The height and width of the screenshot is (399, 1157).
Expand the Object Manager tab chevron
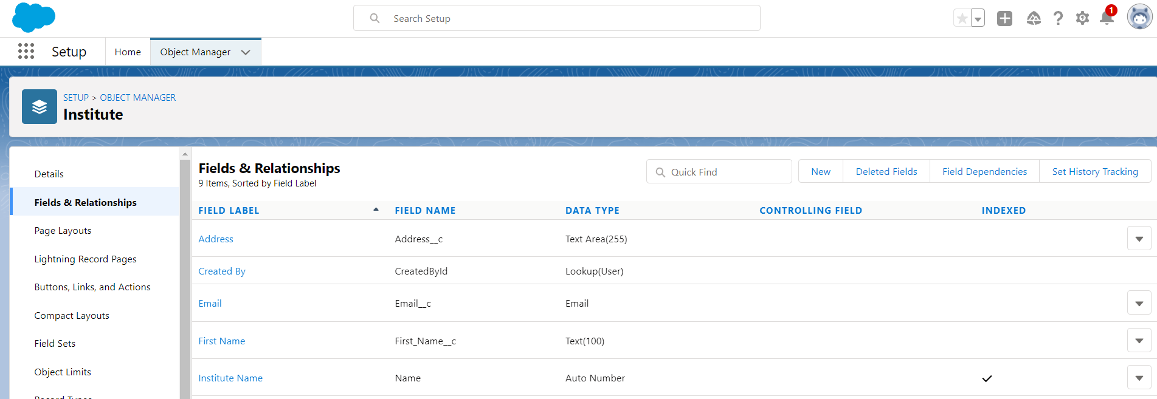246,52
